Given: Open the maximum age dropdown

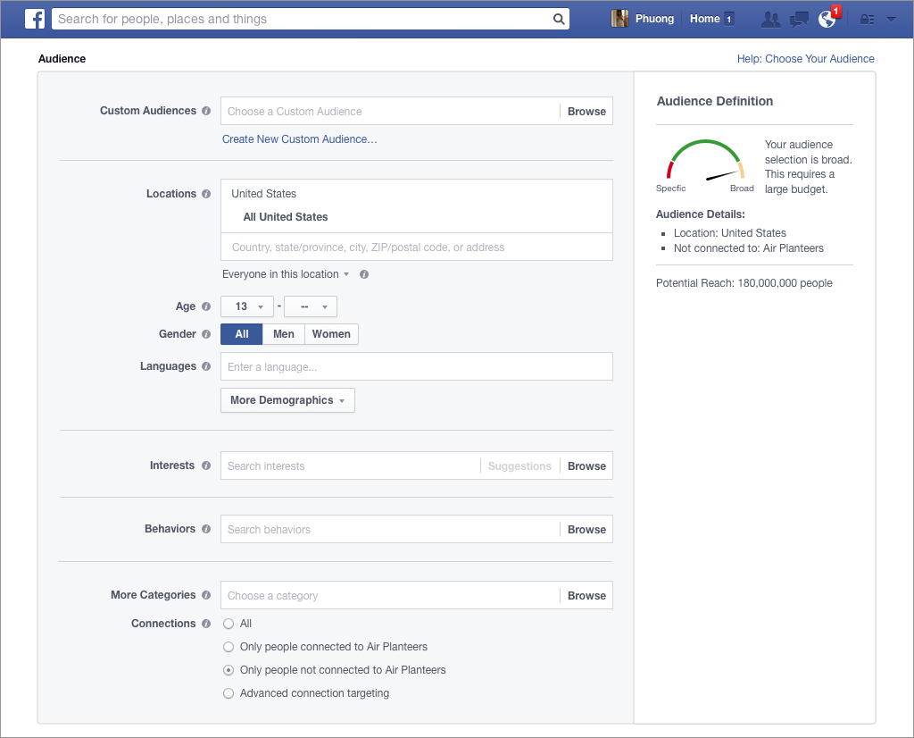Looking at the screenshot, I should [x=311, y=306].
